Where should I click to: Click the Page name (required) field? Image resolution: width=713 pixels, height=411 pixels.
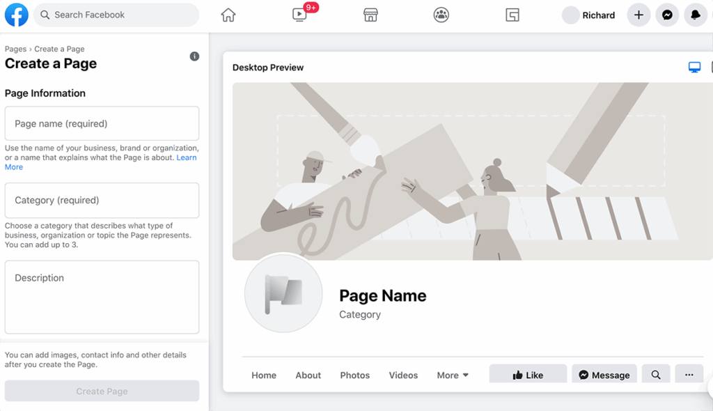pos(102,123)
